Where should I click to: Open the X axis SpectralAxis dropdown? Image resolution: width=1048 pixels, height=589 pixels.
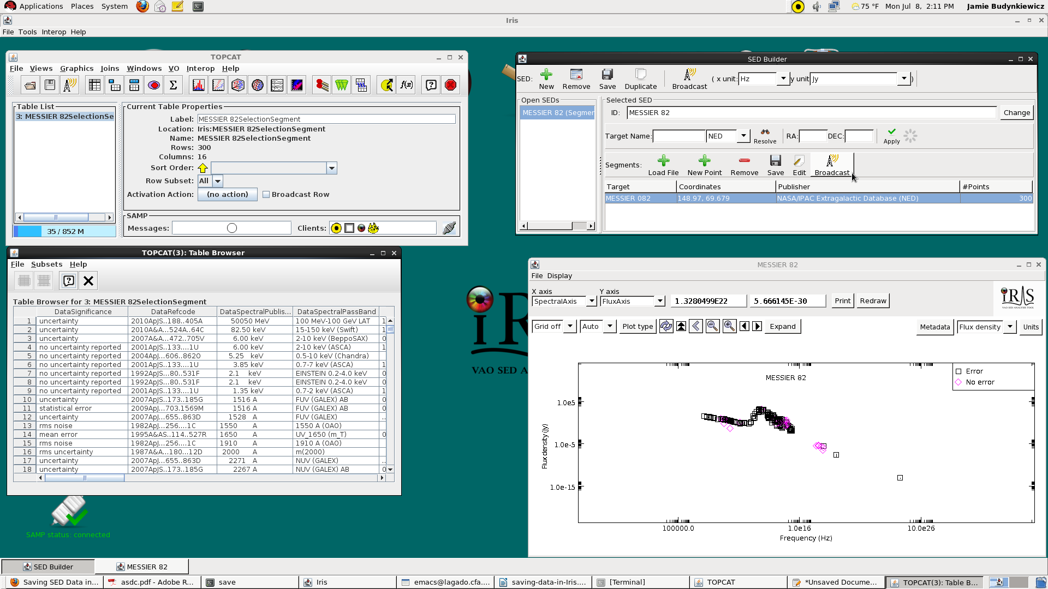click(x=592, y=301)
